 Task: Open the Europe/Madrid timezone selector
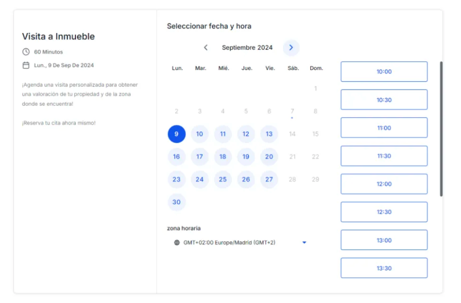tap(229, 243)
